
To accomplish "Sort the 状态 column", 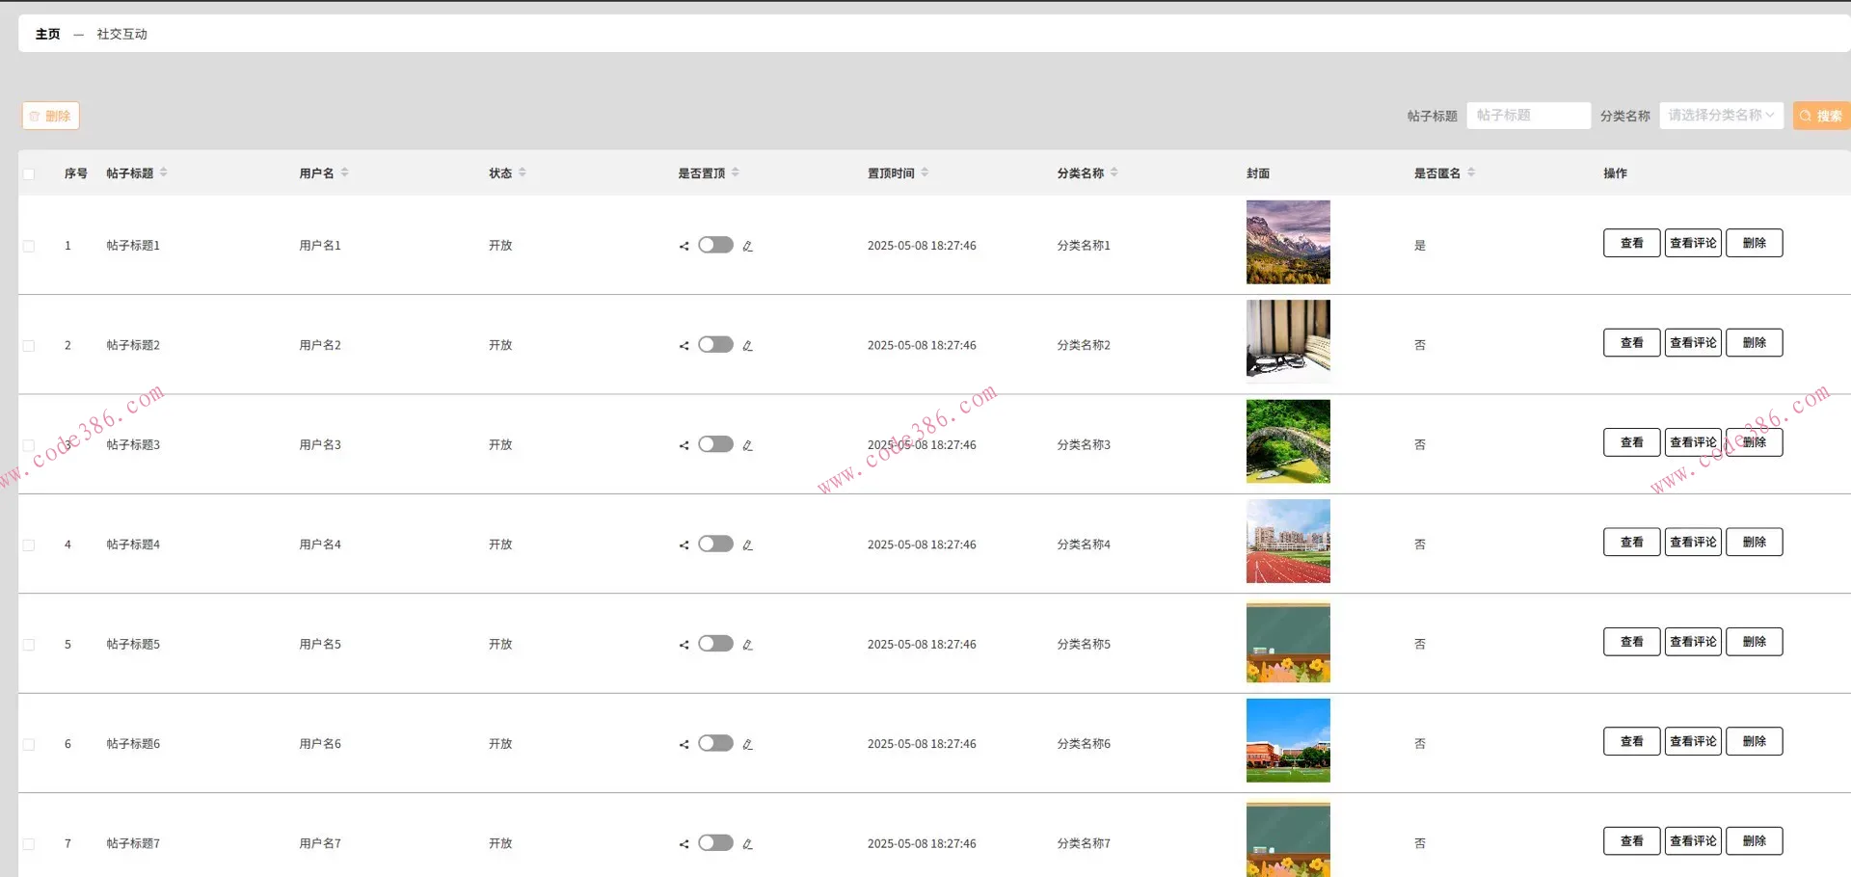I will (x=523, y=173).
